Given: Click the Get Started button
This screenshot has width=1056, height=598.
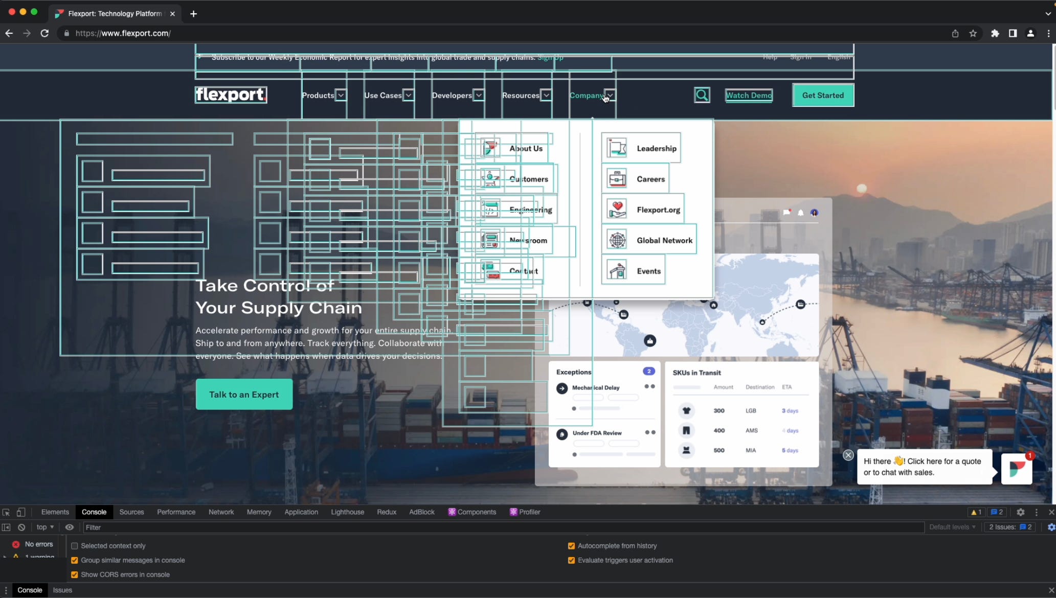Looking at the screenshot, I should tap(823, 95).
